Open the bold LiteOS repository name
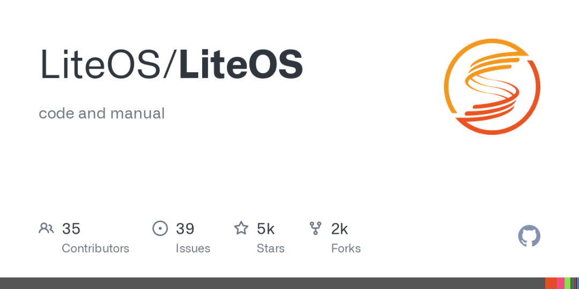Viewport: 579px width, 289px height. point(241,64)
